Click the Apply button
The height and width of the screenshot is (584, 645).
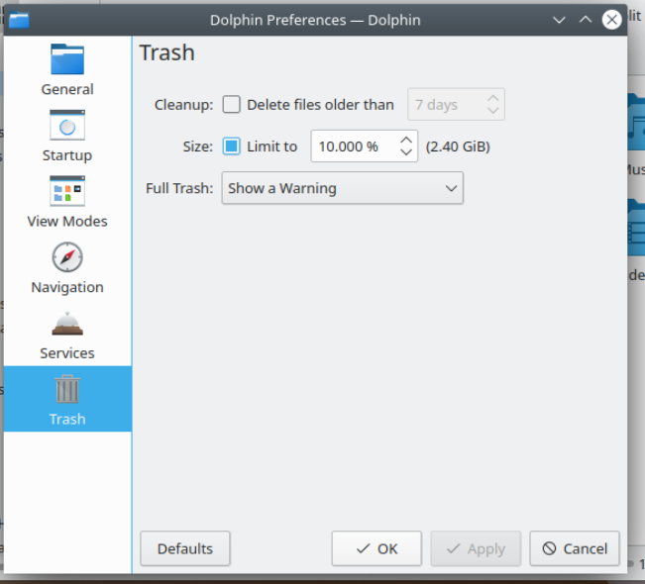point(476,548)
